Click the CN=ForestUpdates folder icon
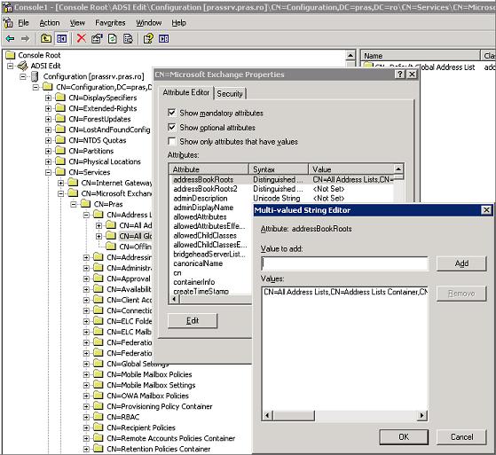Image resolution: width=496 pixels, height=455 pixels. (60, 119)
